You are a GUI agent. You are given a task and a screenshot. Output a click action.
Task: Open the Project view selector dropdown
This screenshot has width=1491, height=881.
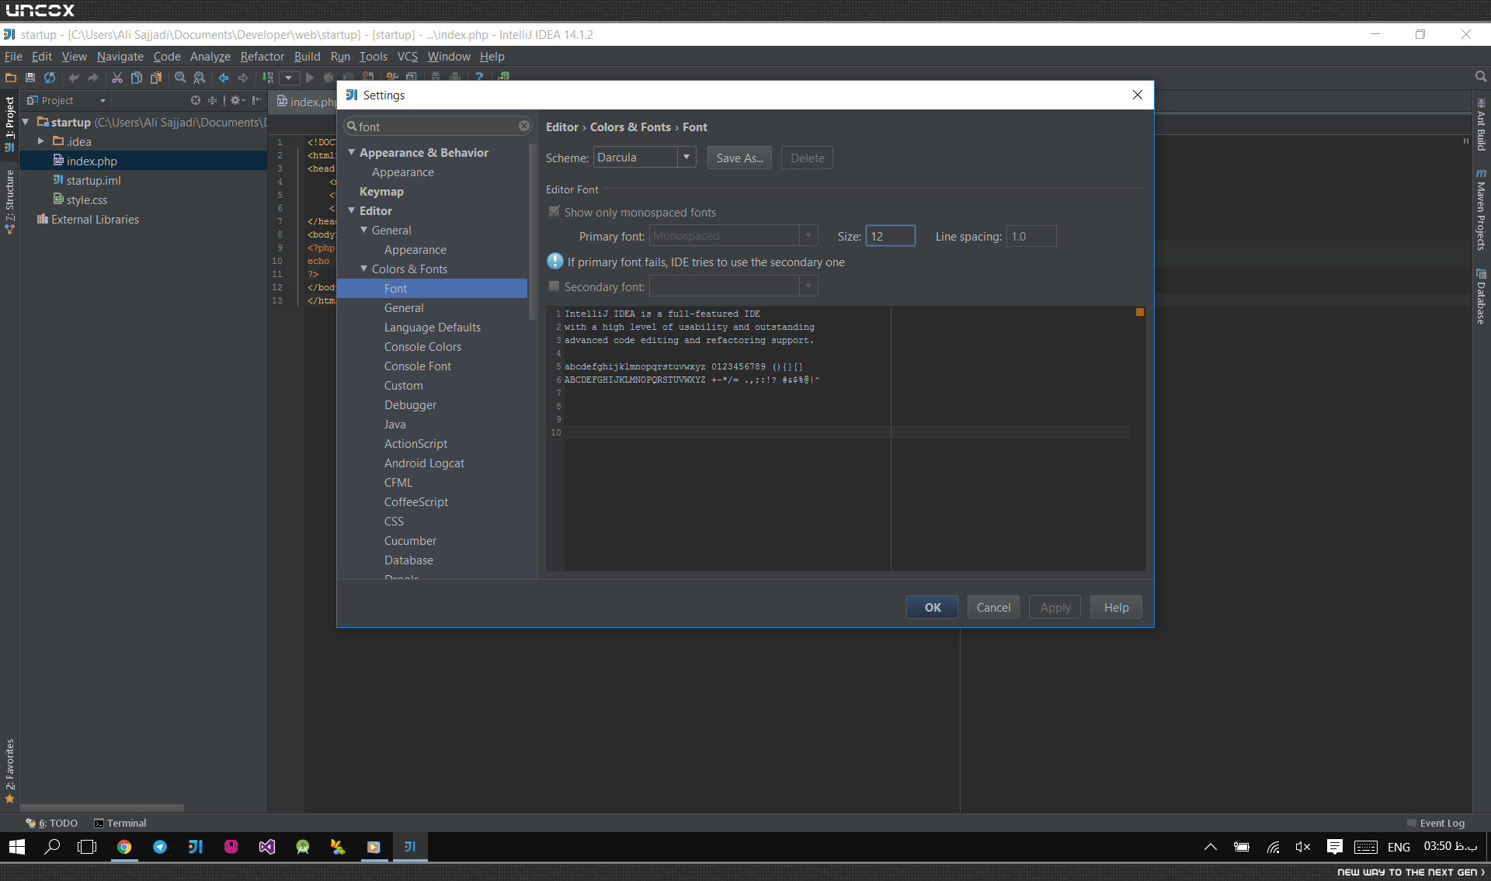(103, 101)
